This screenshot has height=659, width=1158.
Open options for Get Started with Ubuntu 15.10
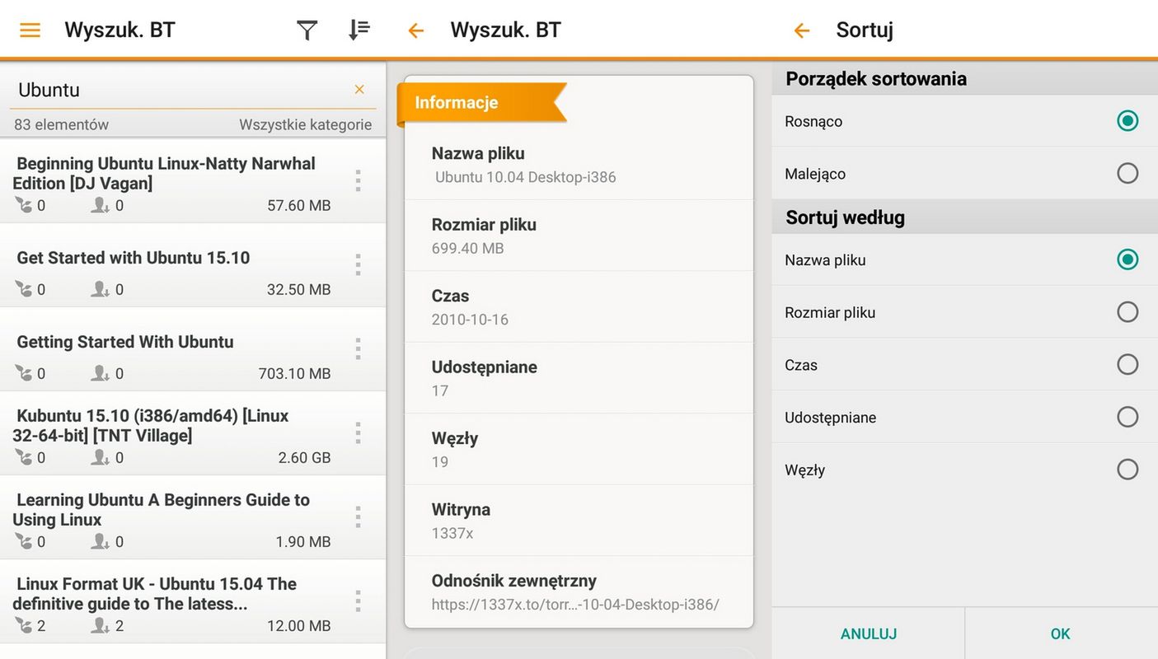358,264
